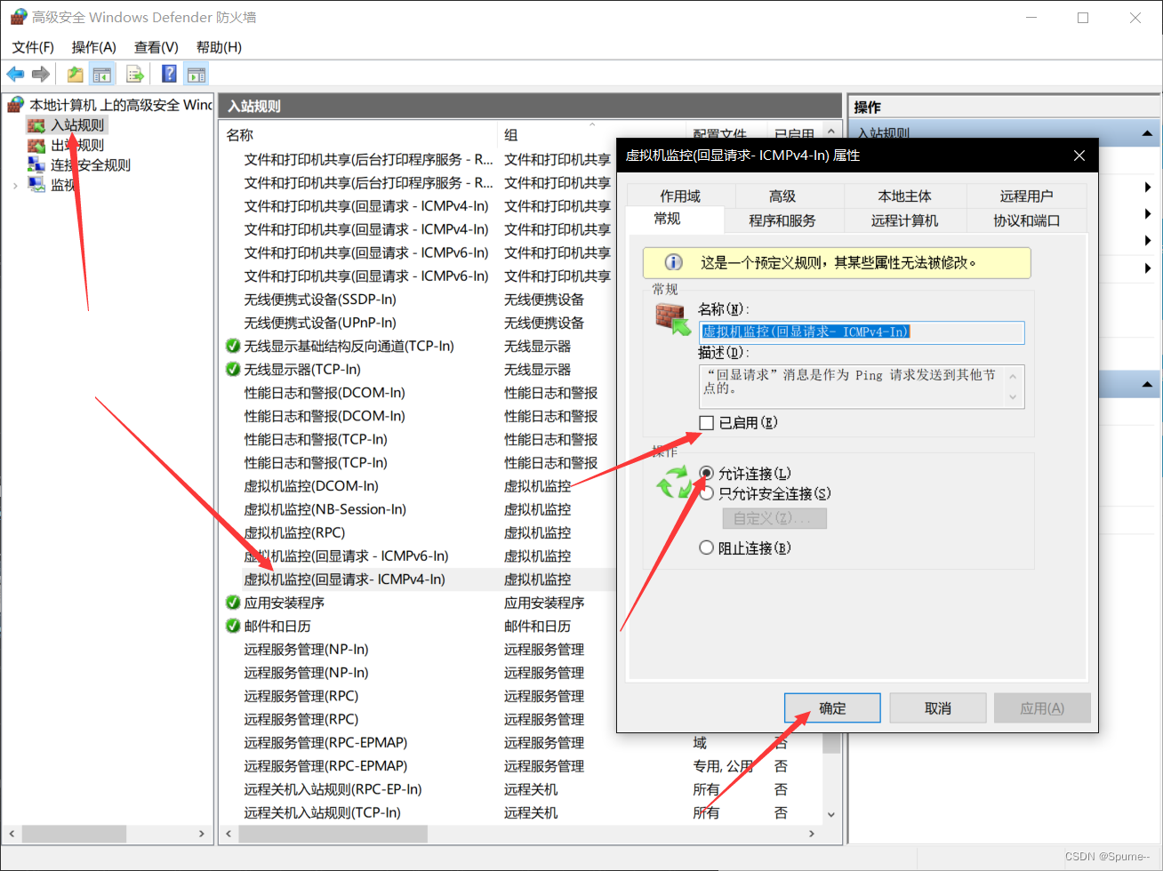
Task: Toggle the show/hide console tree icon
Action: [102, 75]
